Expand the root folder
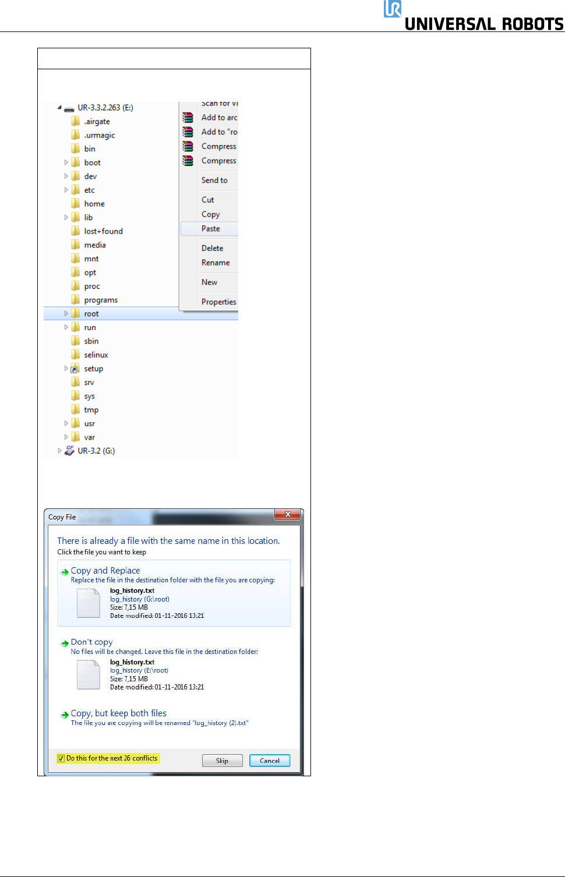This screenshot has height=877, width=565. click(66, 313)
